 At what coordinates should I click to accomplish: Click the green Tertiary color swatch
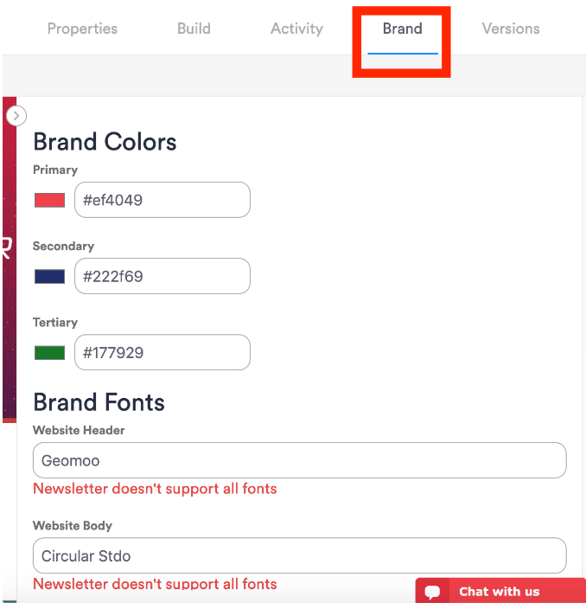[49, 353]
